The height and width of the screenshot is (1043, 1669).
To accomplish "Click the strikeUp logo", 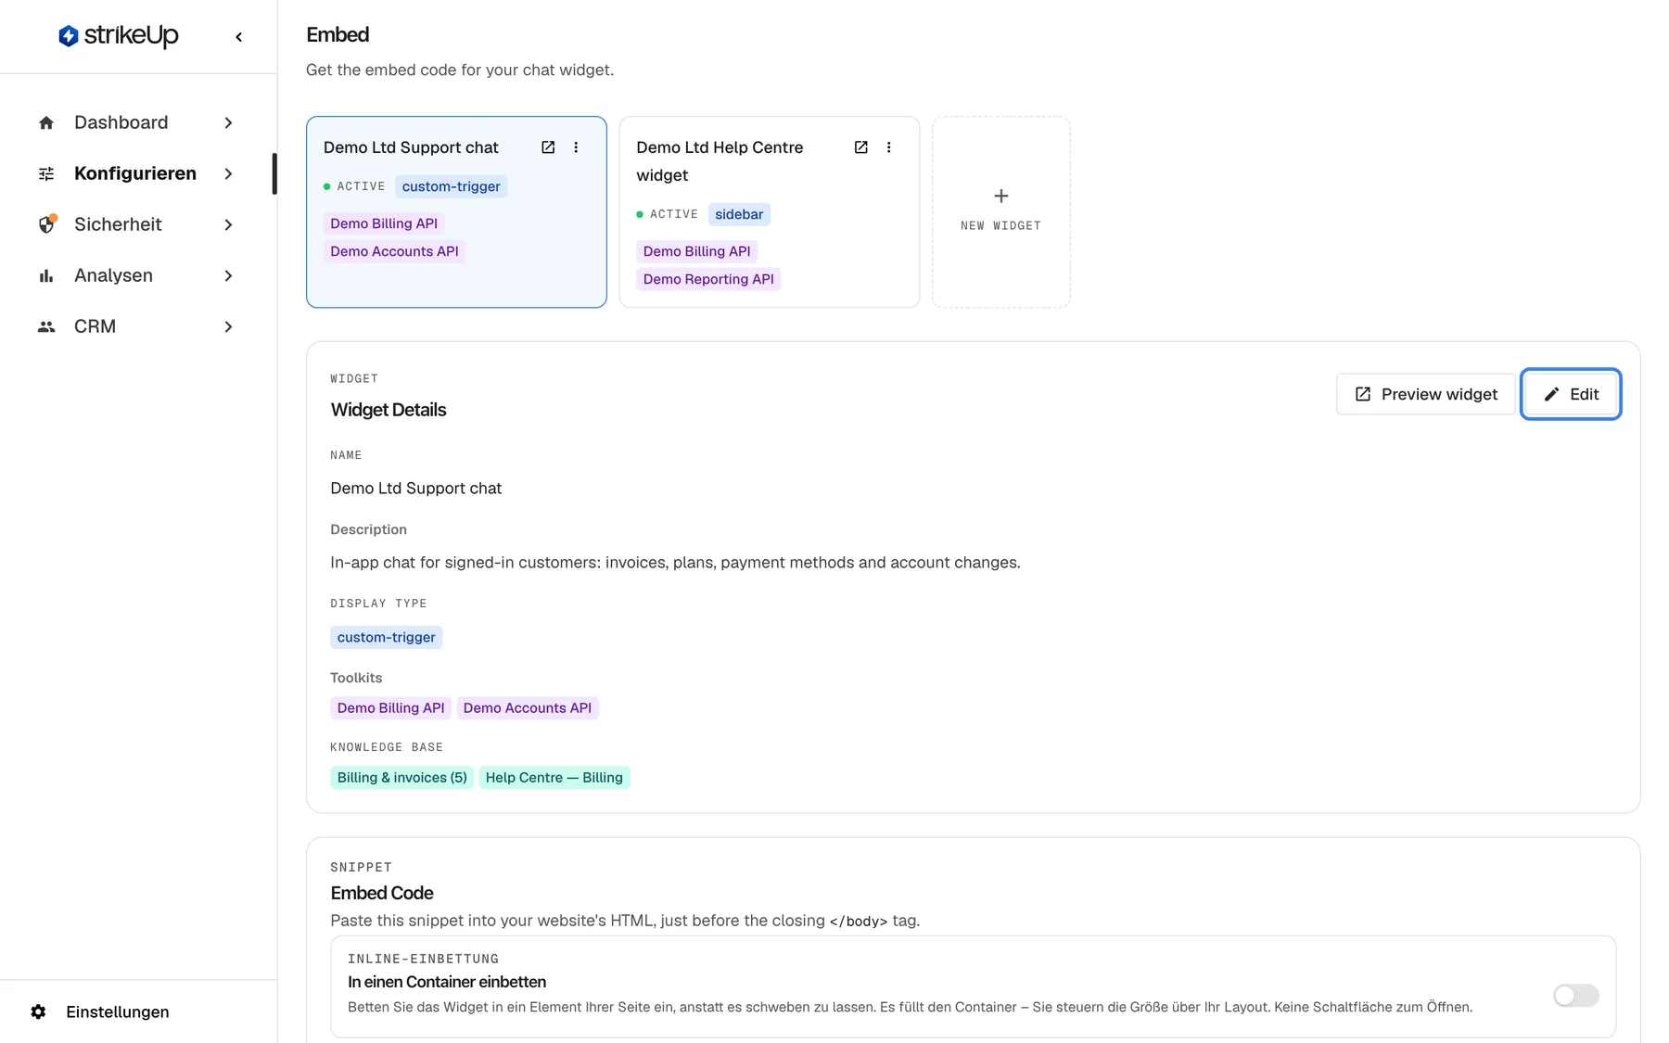I will [118, 36].
